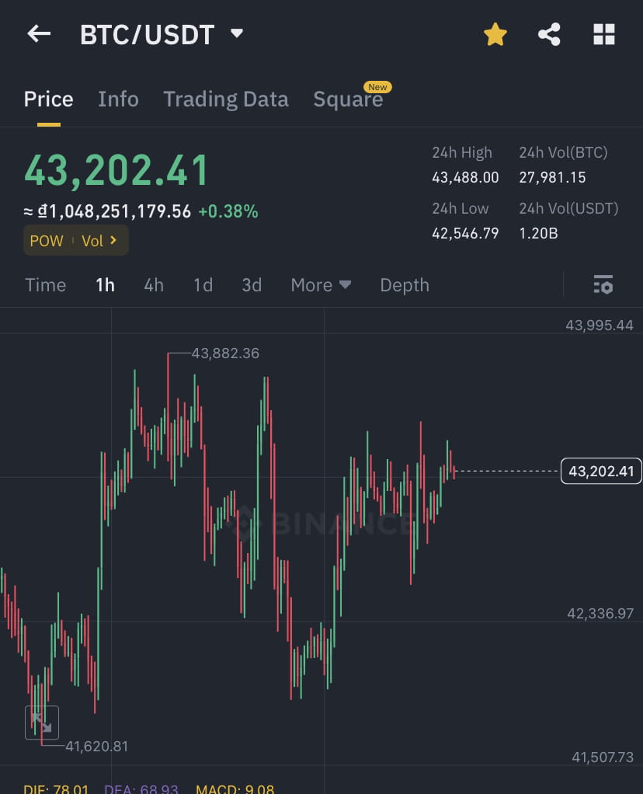
Task: Select the 3d interval option
Action: pyautogui.click(x=252, y=285)
